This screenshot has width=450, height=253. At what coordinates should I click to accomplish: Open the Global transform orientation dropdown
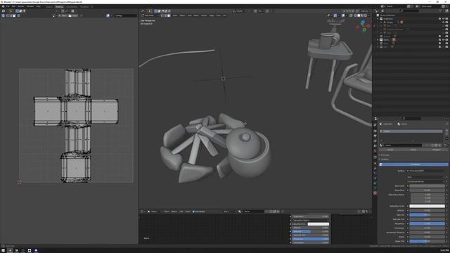coord(239,11)
